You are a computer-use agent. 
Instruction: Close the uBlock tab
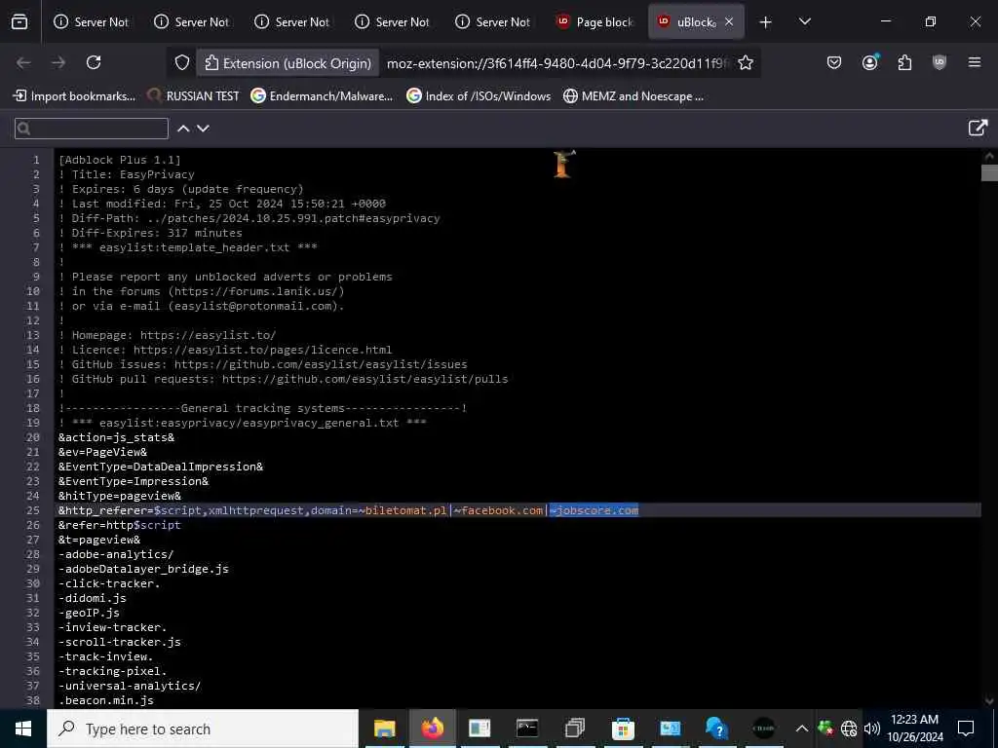coord(729,21)
